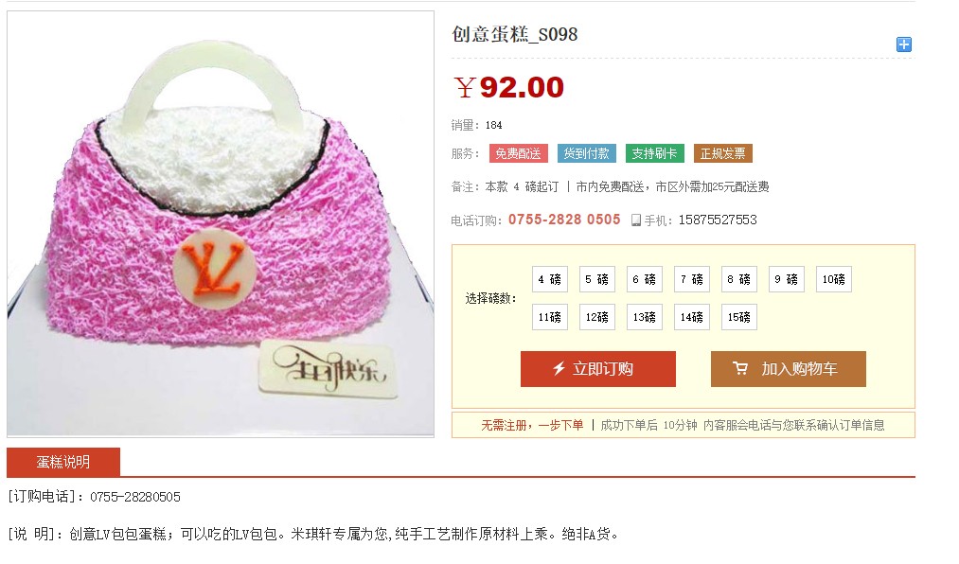
Task: Click the lightning icon on 立即订购
Action: click(x=559, y=368)
